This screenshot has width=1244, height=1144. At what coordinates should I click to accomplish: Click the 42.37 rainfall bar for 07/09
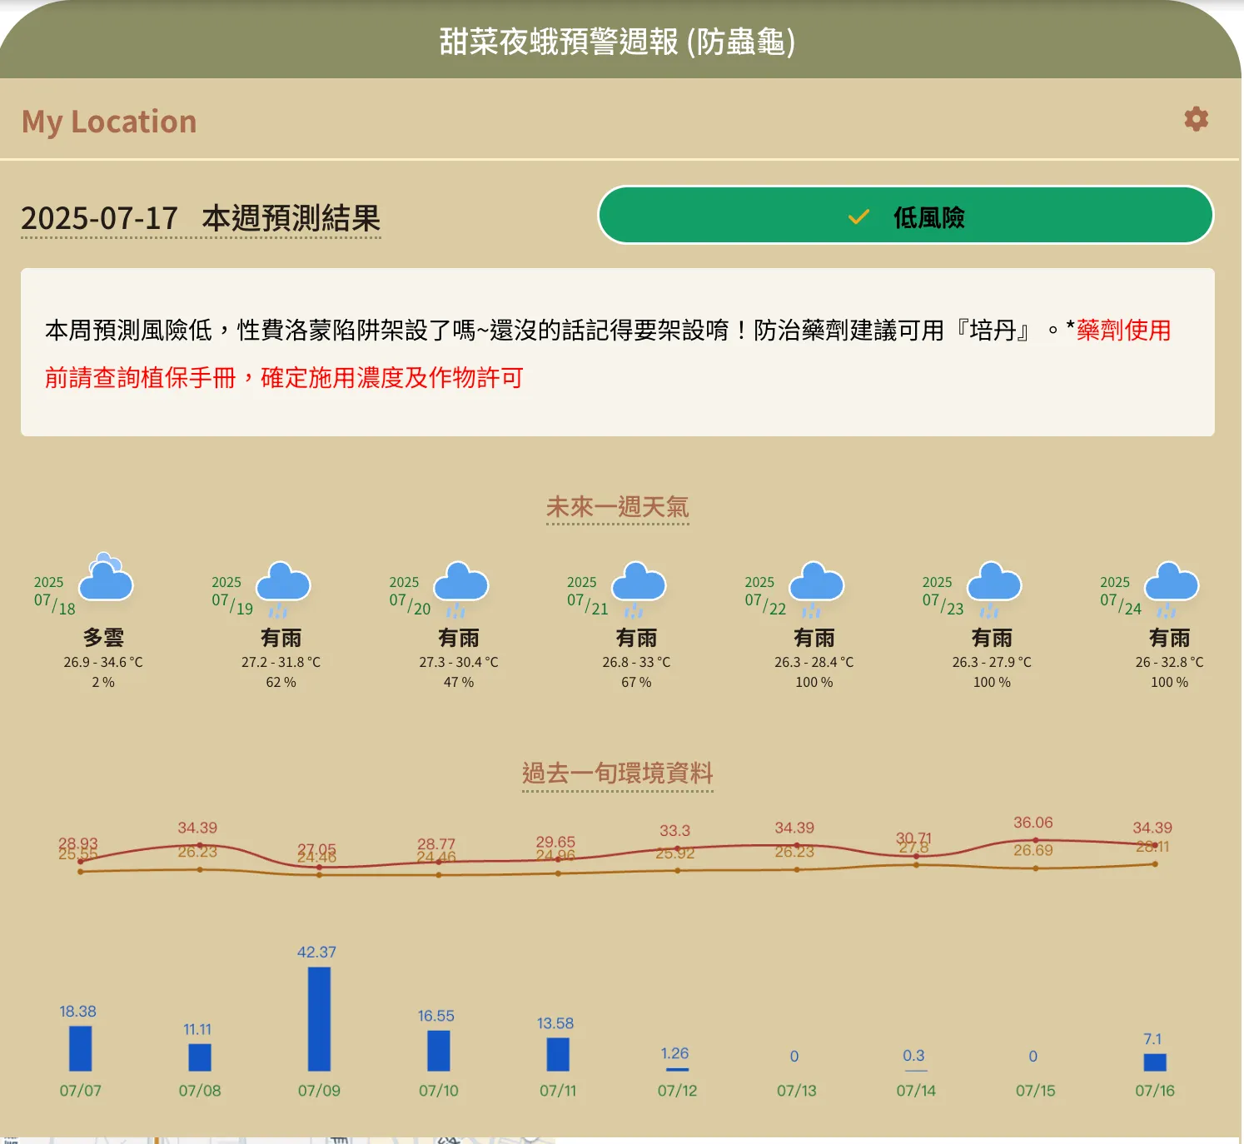[319, 1018]
